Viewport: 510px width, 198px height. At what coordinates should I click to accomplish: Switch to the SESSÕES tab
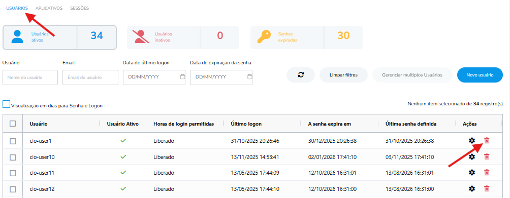[80, 8]
